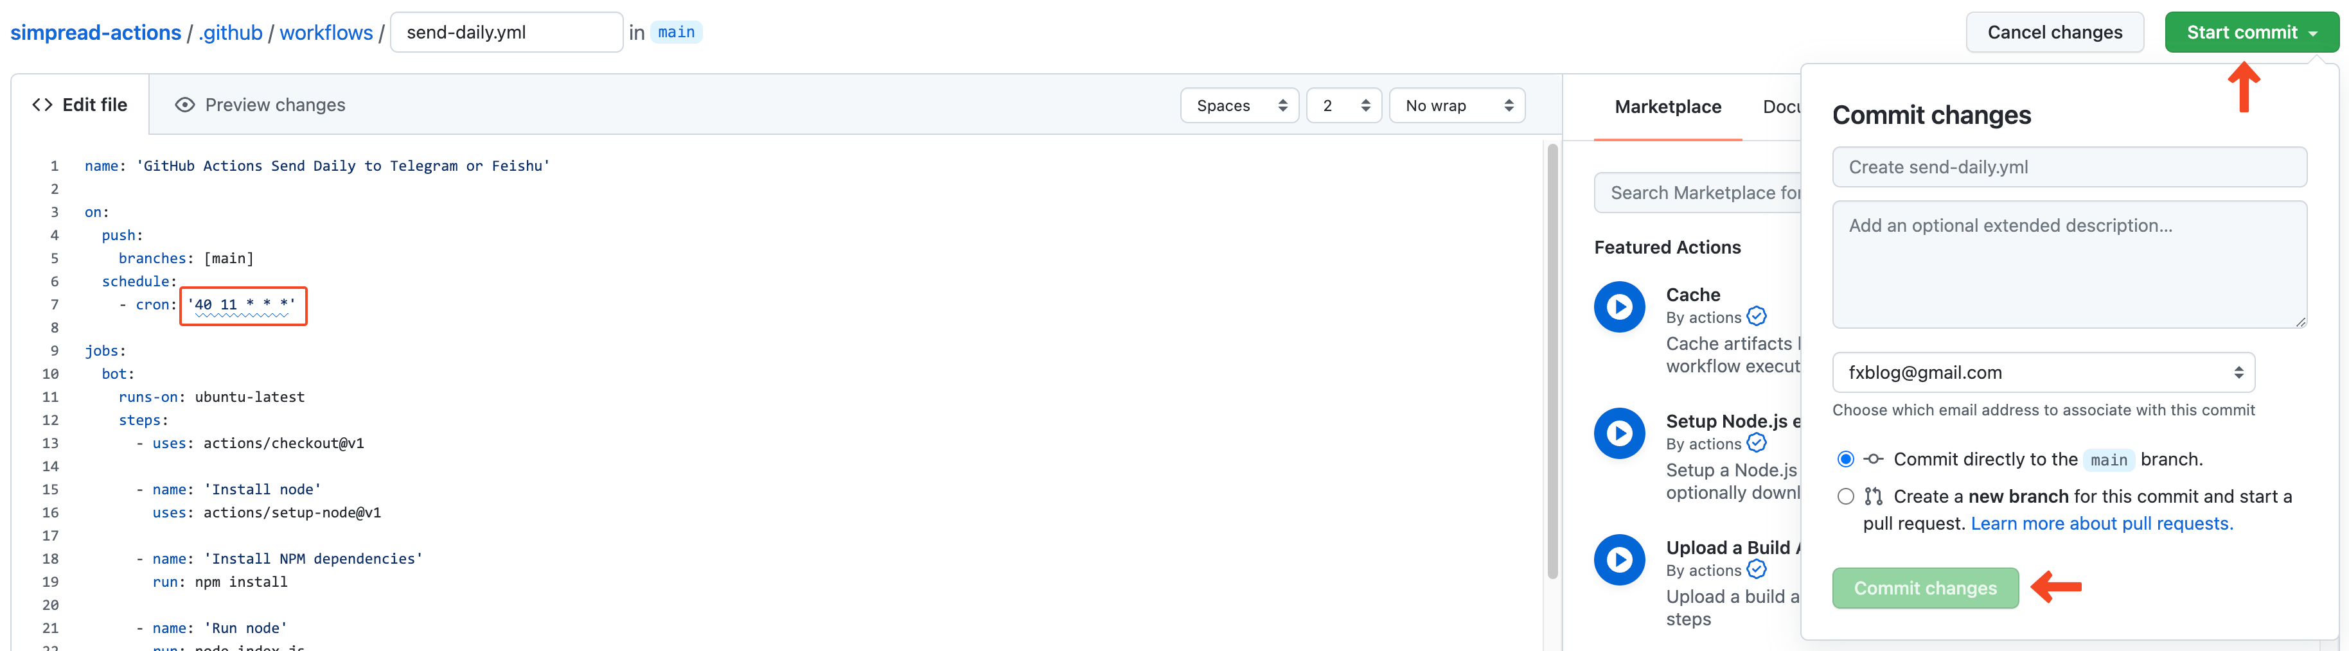Click the main branch label in commit options
Image resolution: width=2349 pixels, height=651 pixels.
pos(2108,460)
